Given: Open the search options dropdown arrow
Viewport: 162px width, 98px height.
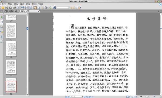Looking at the screenshot, I should tap(80, 8).
